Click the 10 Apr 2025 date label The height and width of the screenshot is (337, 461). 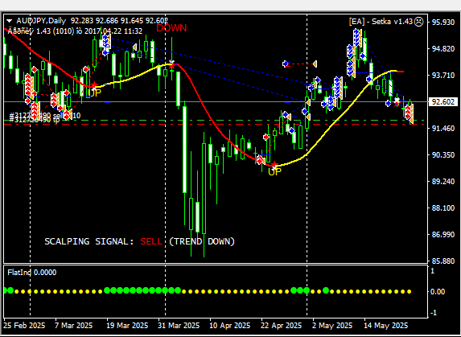[229, 326]
